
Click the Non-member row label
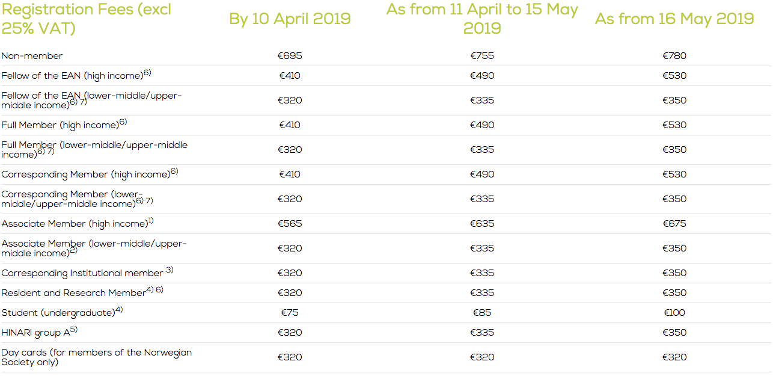[x=32, y=56]
